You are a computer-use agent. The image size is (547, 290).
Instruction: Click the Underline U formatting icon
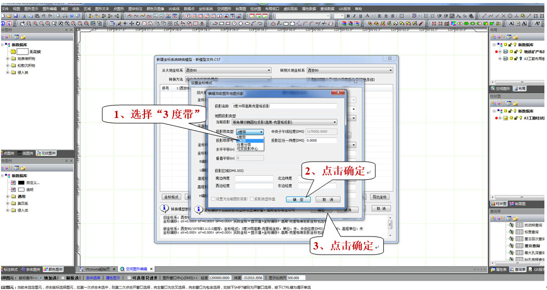tap(361, 16)
